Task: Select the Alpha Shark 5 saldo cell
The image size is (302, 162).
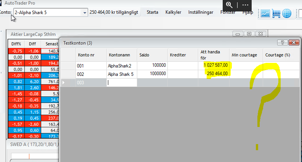Action: [152, 74]
